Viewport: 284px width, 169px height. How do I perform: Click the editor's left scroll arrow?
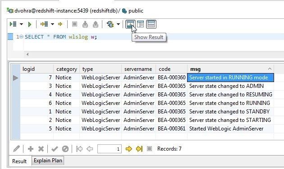[x=27, y=54]
